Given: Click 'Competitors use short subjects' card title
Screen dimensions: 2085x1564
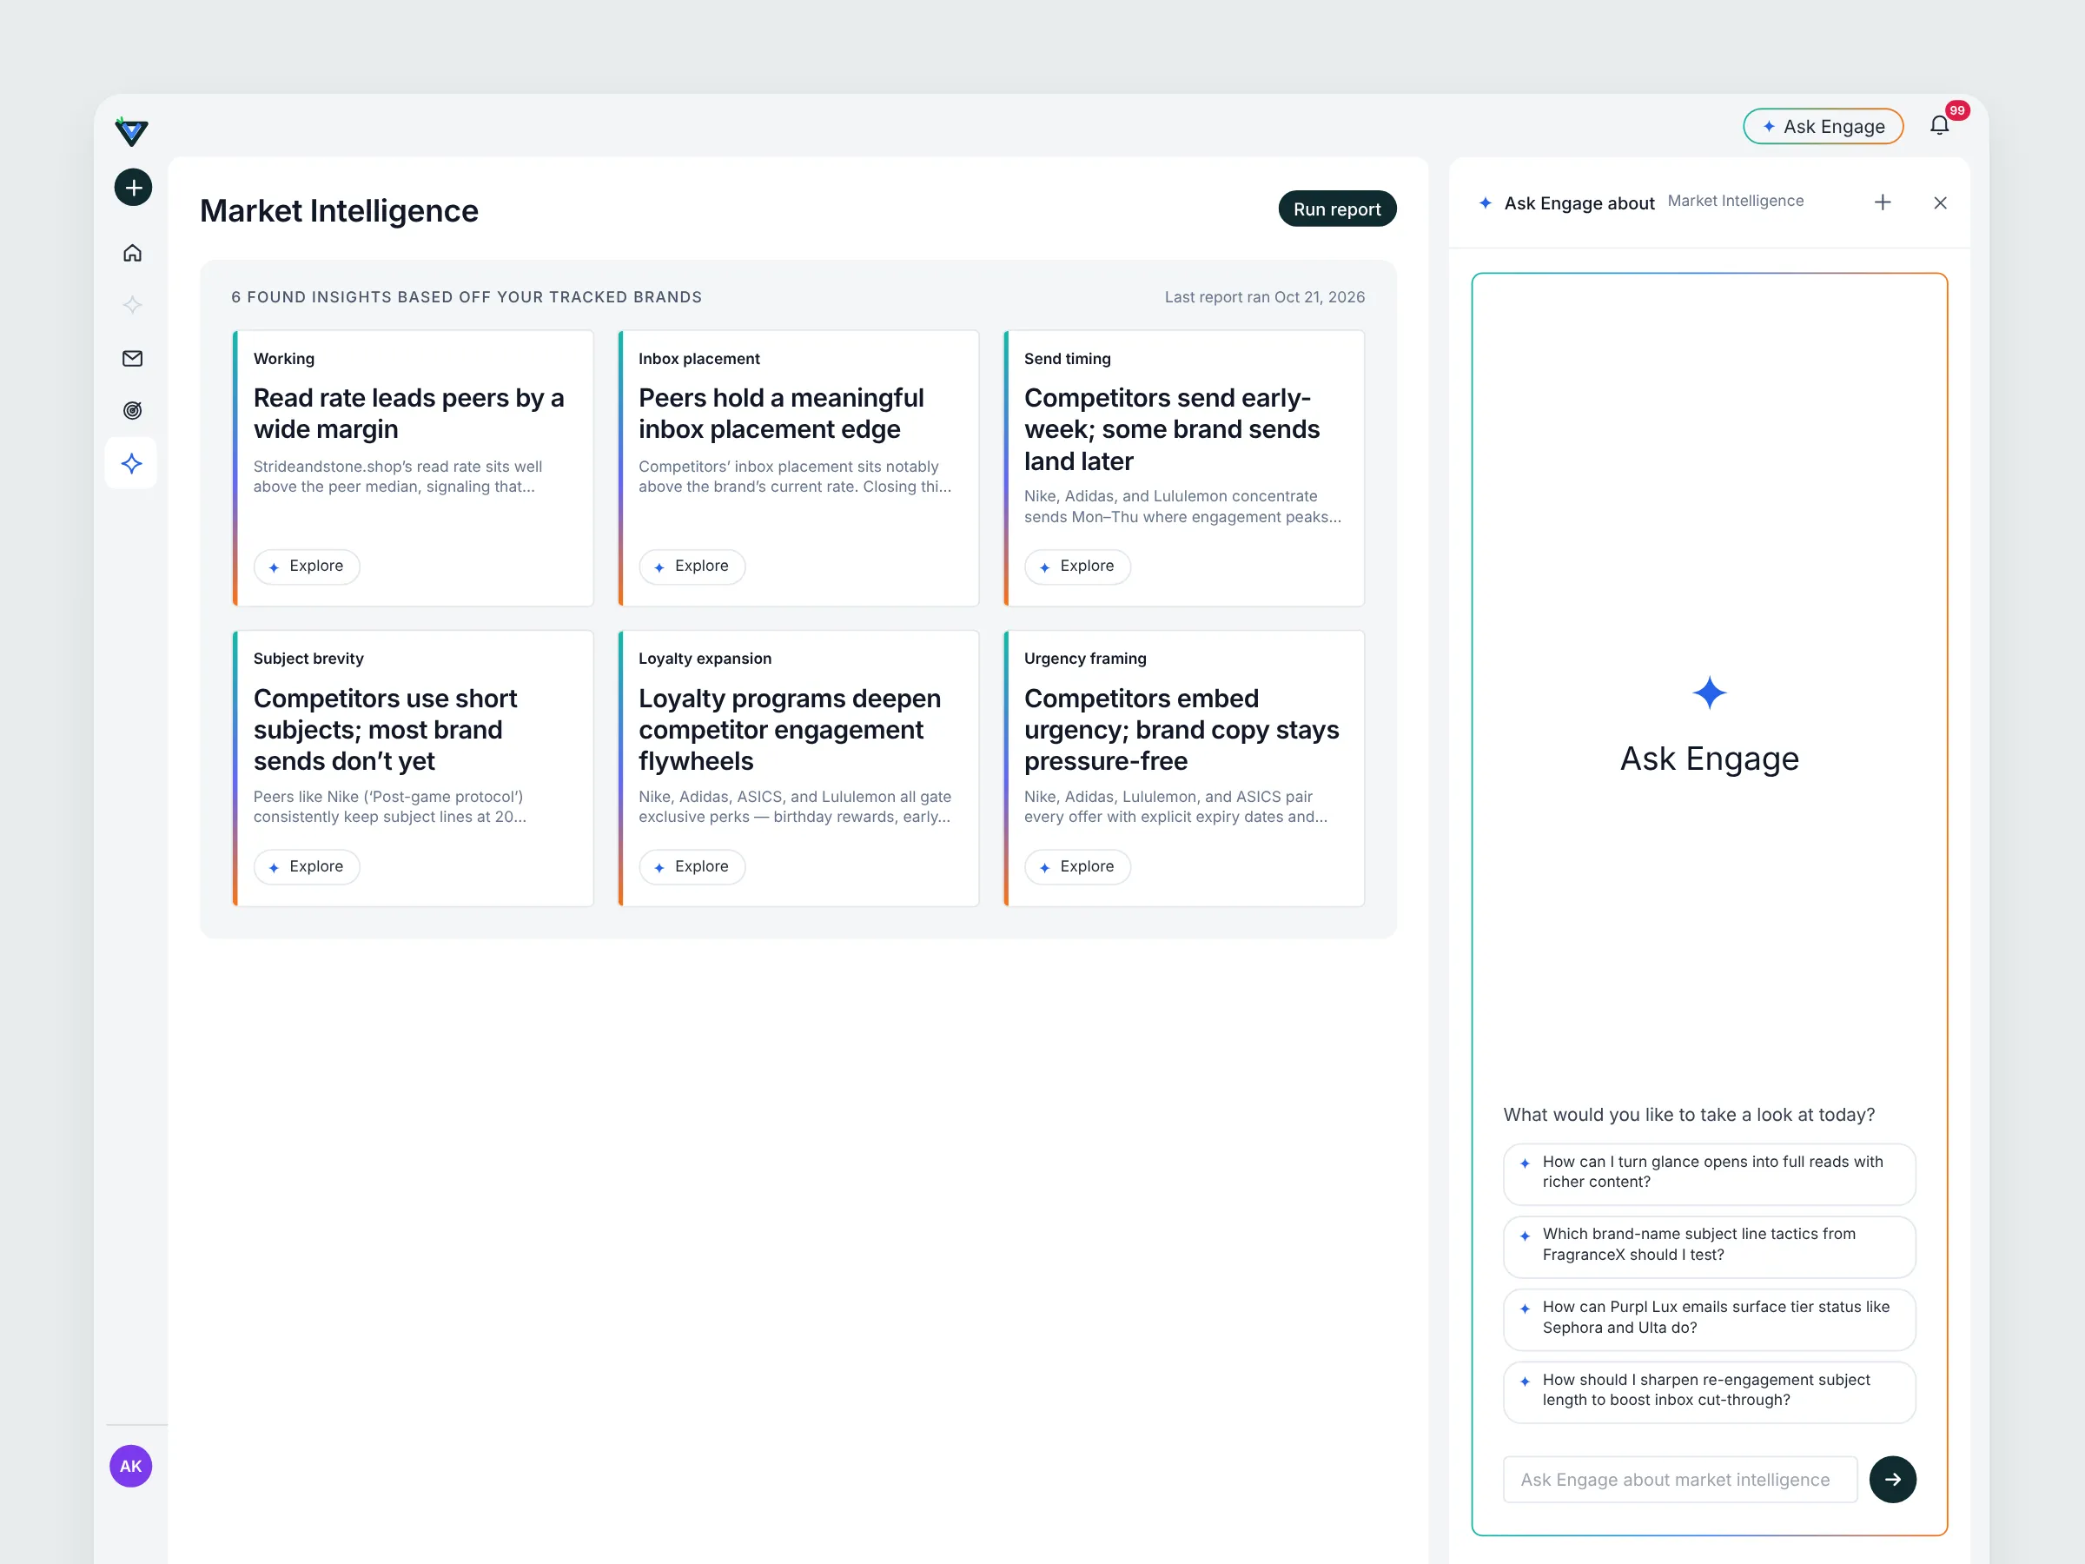Looking at the screenshot, I should tap(386, 730).
